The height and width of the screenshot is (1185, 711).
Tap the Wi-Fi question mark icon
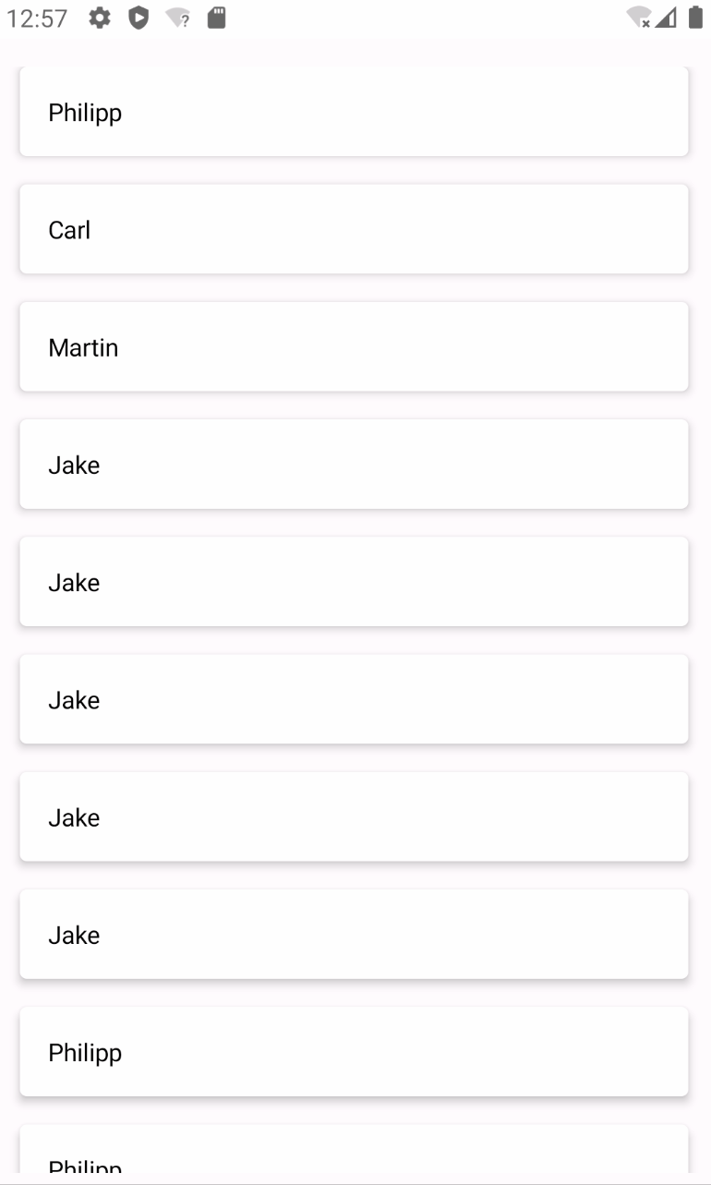click(x=178, y=18)
